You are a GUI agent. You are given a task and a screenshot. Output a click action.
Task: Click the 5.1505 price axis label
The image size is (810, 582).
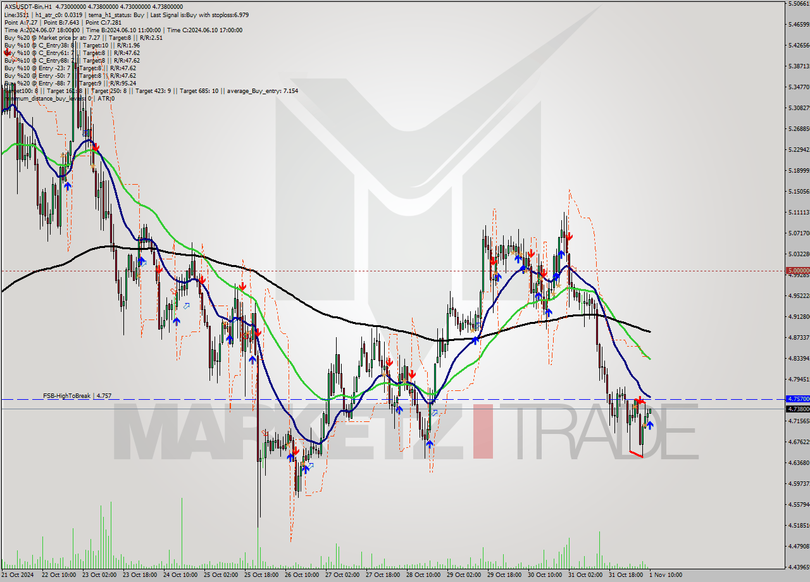click(x=798, y=191)
